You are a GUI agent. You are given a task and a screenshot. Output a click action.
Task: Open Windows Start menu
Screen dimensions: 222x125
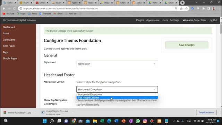(x=45, y=121)
